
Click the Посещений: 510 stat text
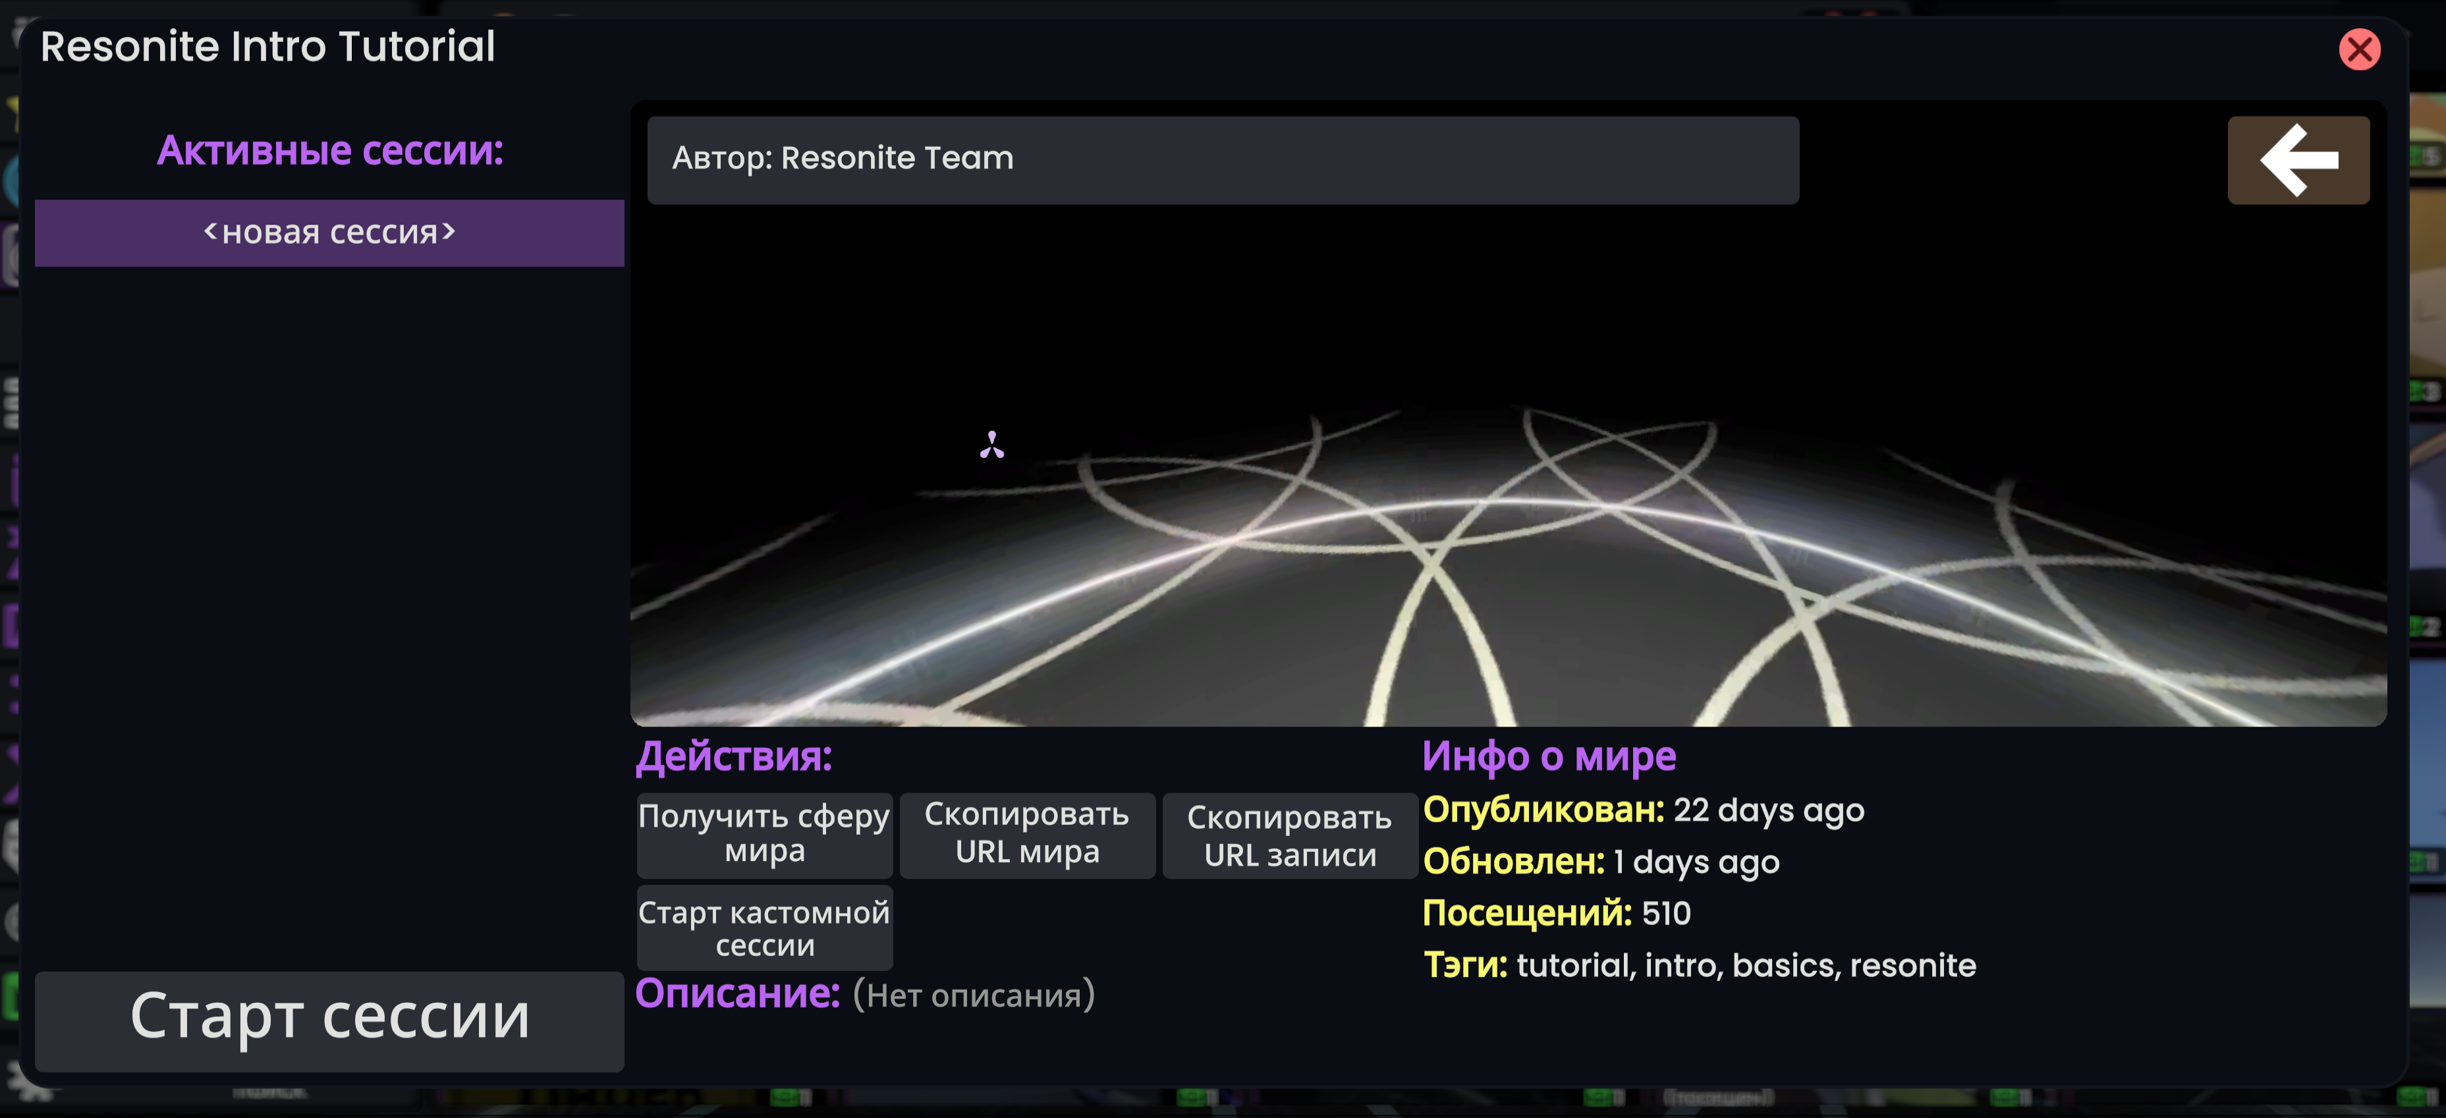tap(1556, 913)
